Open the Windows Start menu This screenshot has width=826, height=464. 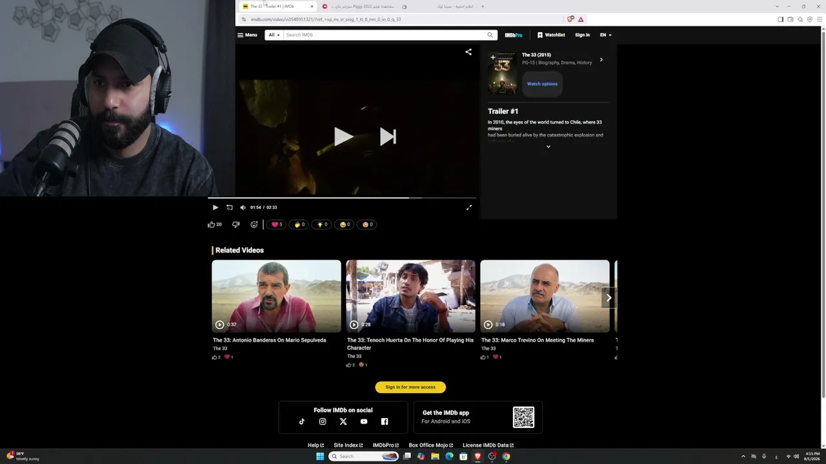pyautogui.click(x=319, y=456)
